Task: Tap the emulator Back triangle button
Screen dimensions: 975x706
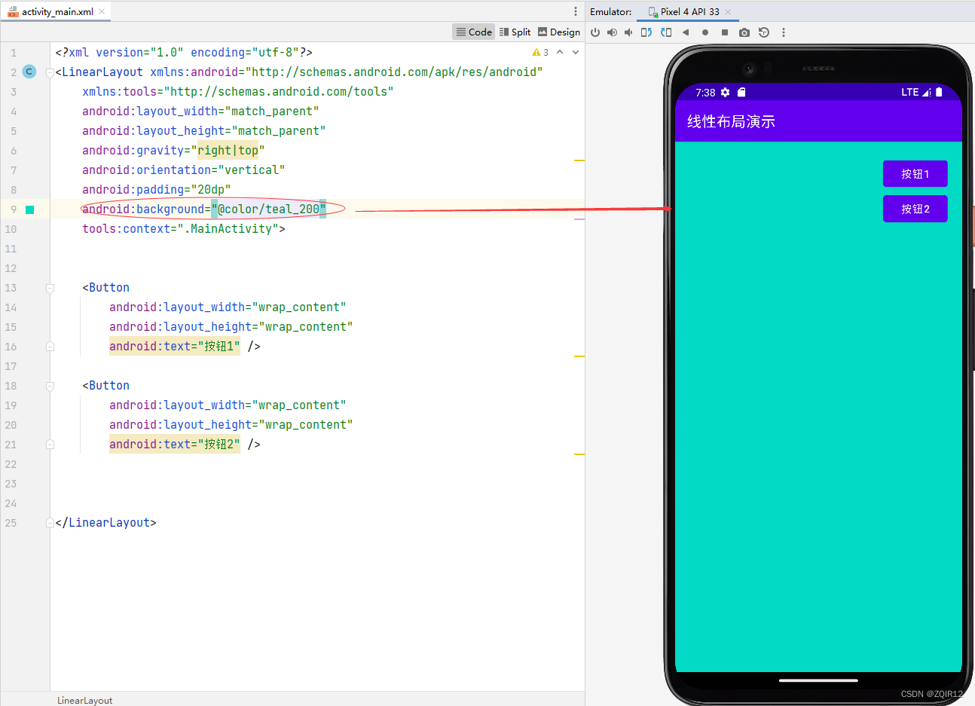Action: pyautogui.click(x=686, y=32)
